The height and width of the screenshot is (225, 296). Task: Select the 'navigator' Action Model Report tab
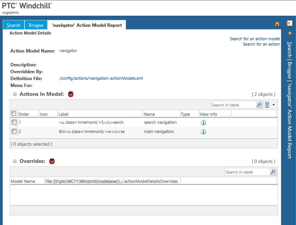(x=87, y=25)
